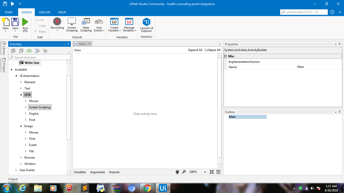Collapse the Misc properties section
Image resolution: width=344 pixels, height=193 pixels.
(226, 56)
